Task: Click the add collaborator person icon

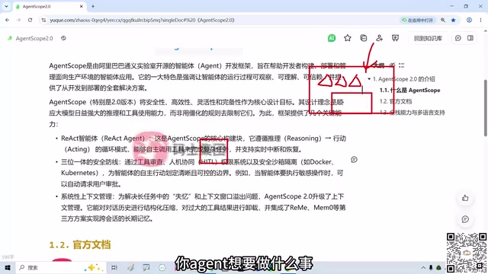Action: (x=379, y=38)
